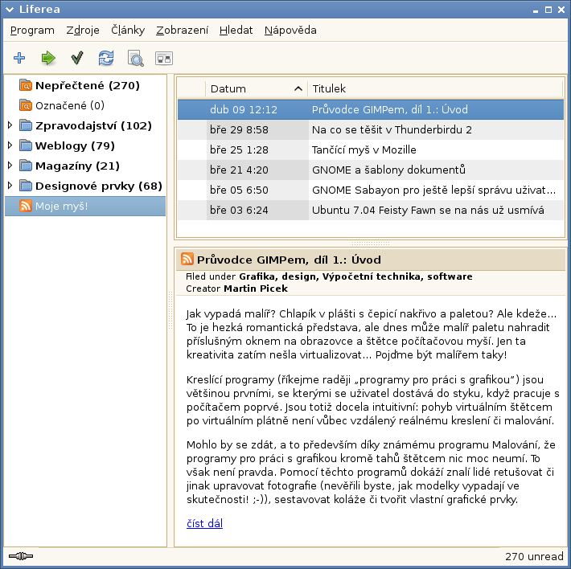Expand the Weblogy folder

click(x=10, y=145)
